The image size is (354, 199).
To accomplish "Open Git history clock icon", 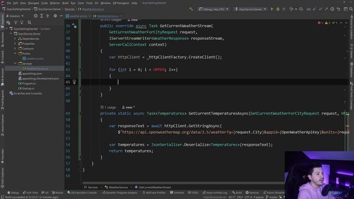I will click(332, 9).
